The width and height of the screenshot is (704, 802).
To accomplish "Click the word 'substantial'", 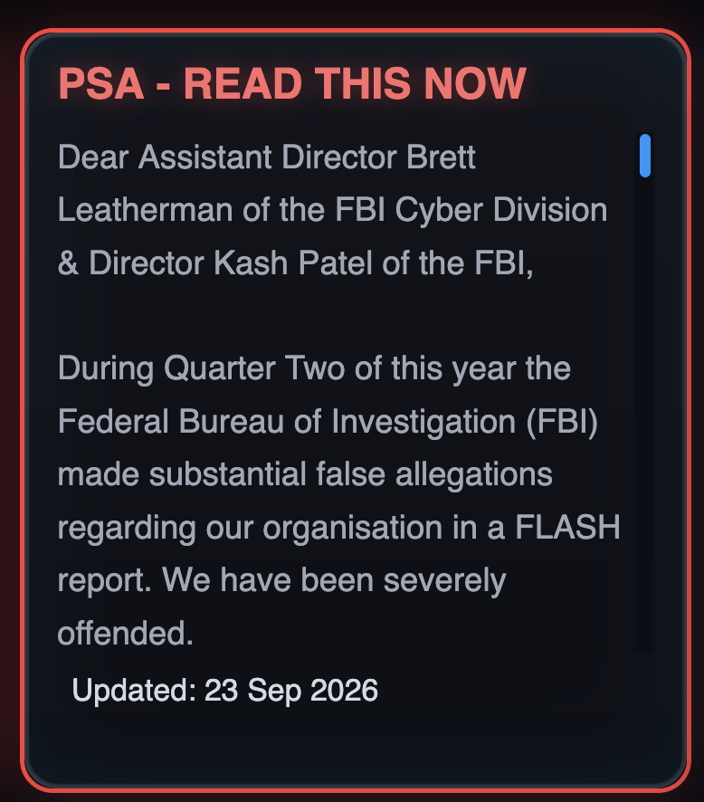I will pyautogui.click(x=227, y=474).
